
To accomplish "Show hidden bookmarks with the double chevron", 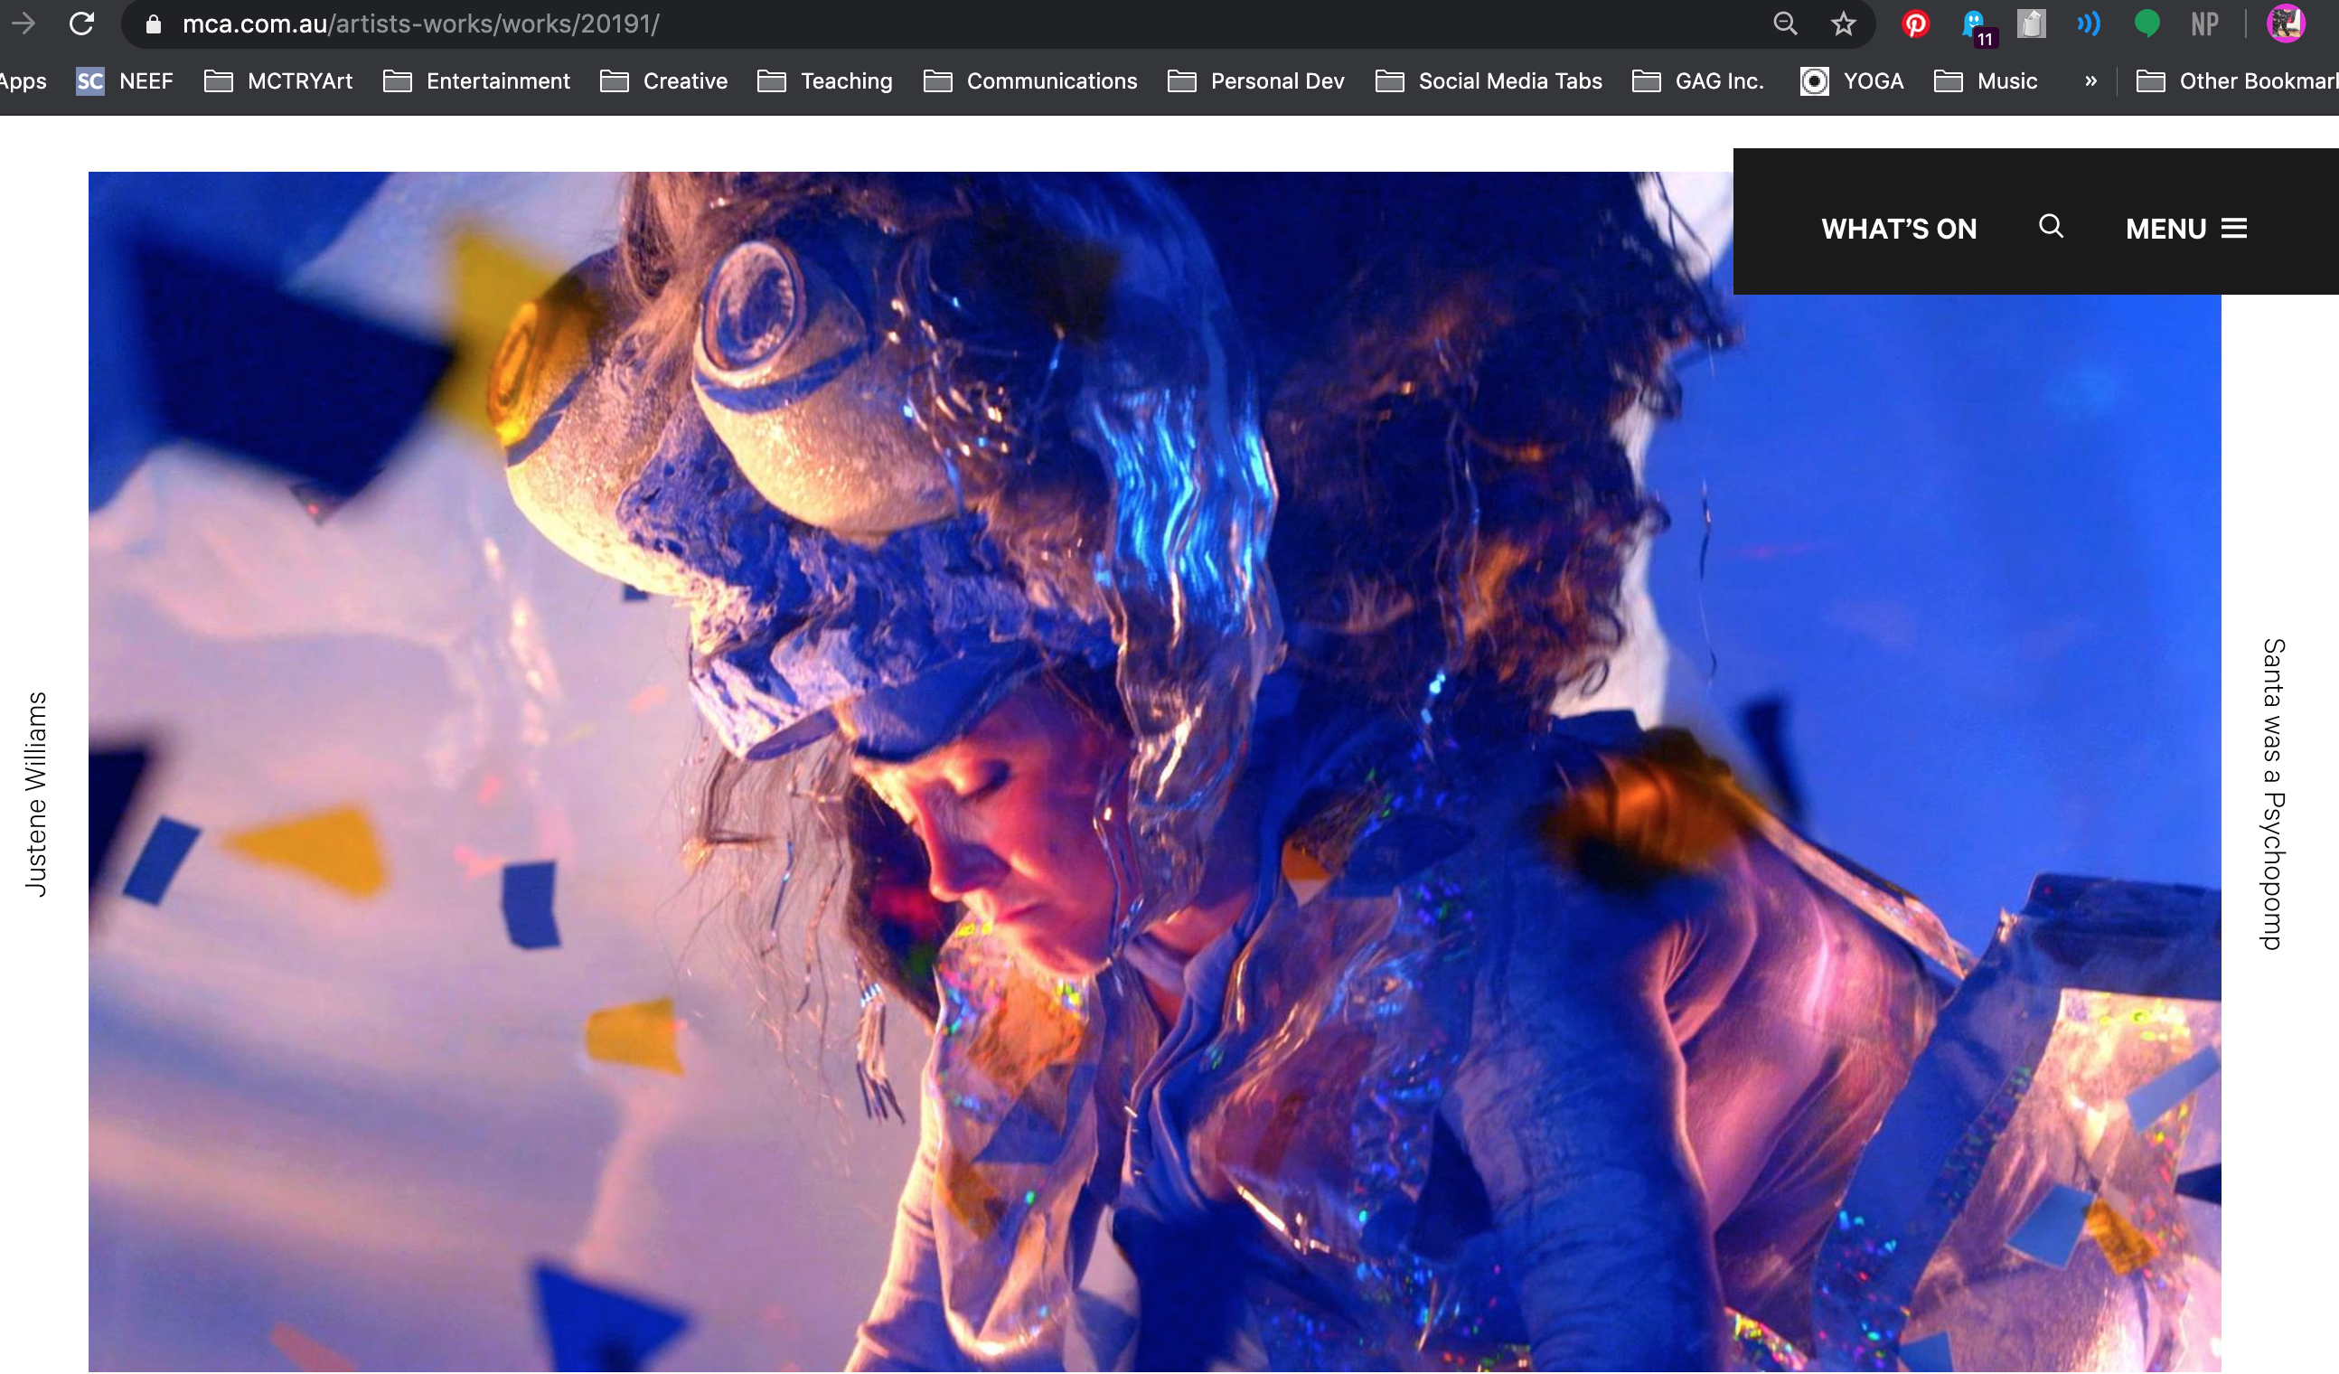I will [x=2090, y=81].
